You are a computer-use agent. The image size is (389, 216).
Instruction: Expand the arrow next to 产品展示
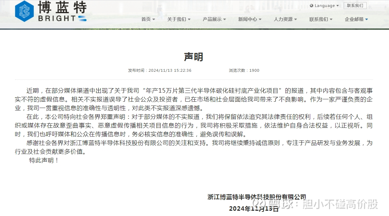[225, 19]
